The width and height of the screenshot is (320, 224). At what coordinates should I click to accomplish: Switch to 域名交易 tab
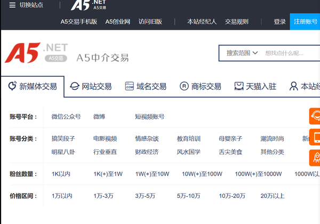146,86
